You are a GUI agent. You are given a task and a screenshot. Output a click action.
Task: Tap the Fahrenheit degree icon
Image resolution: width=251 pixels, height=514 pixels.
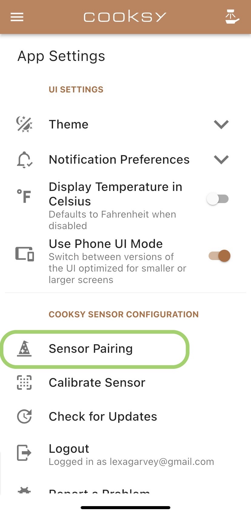click(x=24, y=196)
